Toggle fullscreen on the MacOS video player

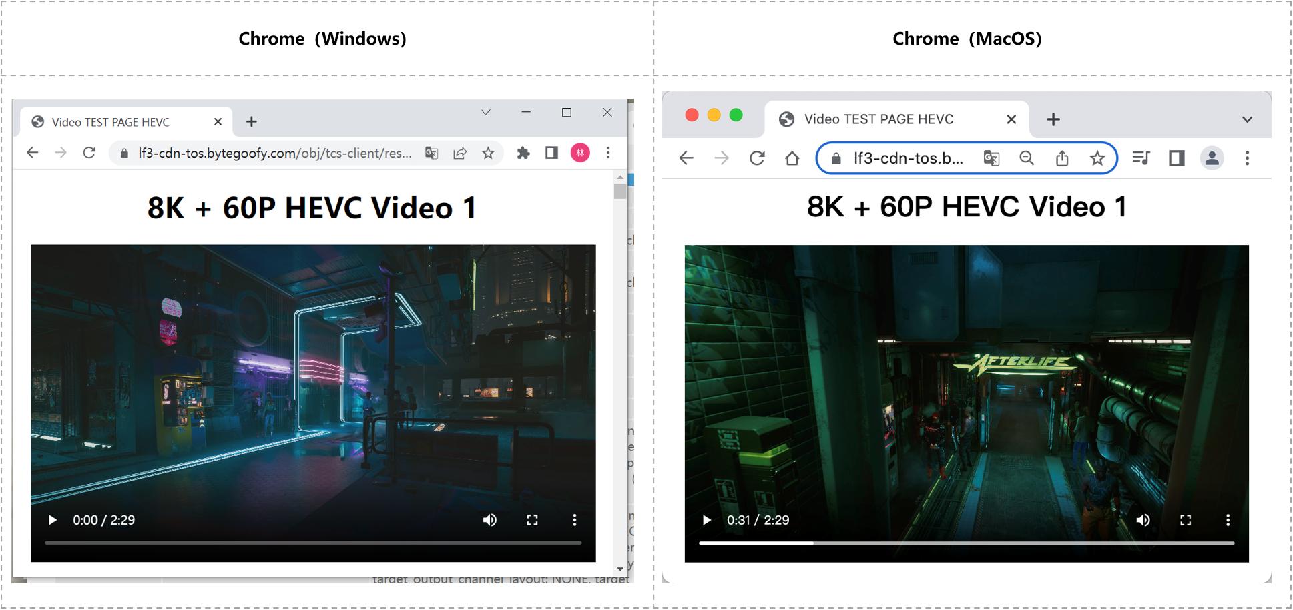[x=1186, y=520]
